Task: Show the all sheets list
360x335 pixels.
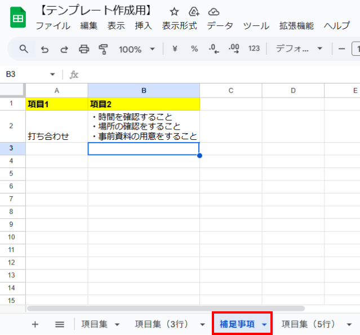Action: pos(60,324)
